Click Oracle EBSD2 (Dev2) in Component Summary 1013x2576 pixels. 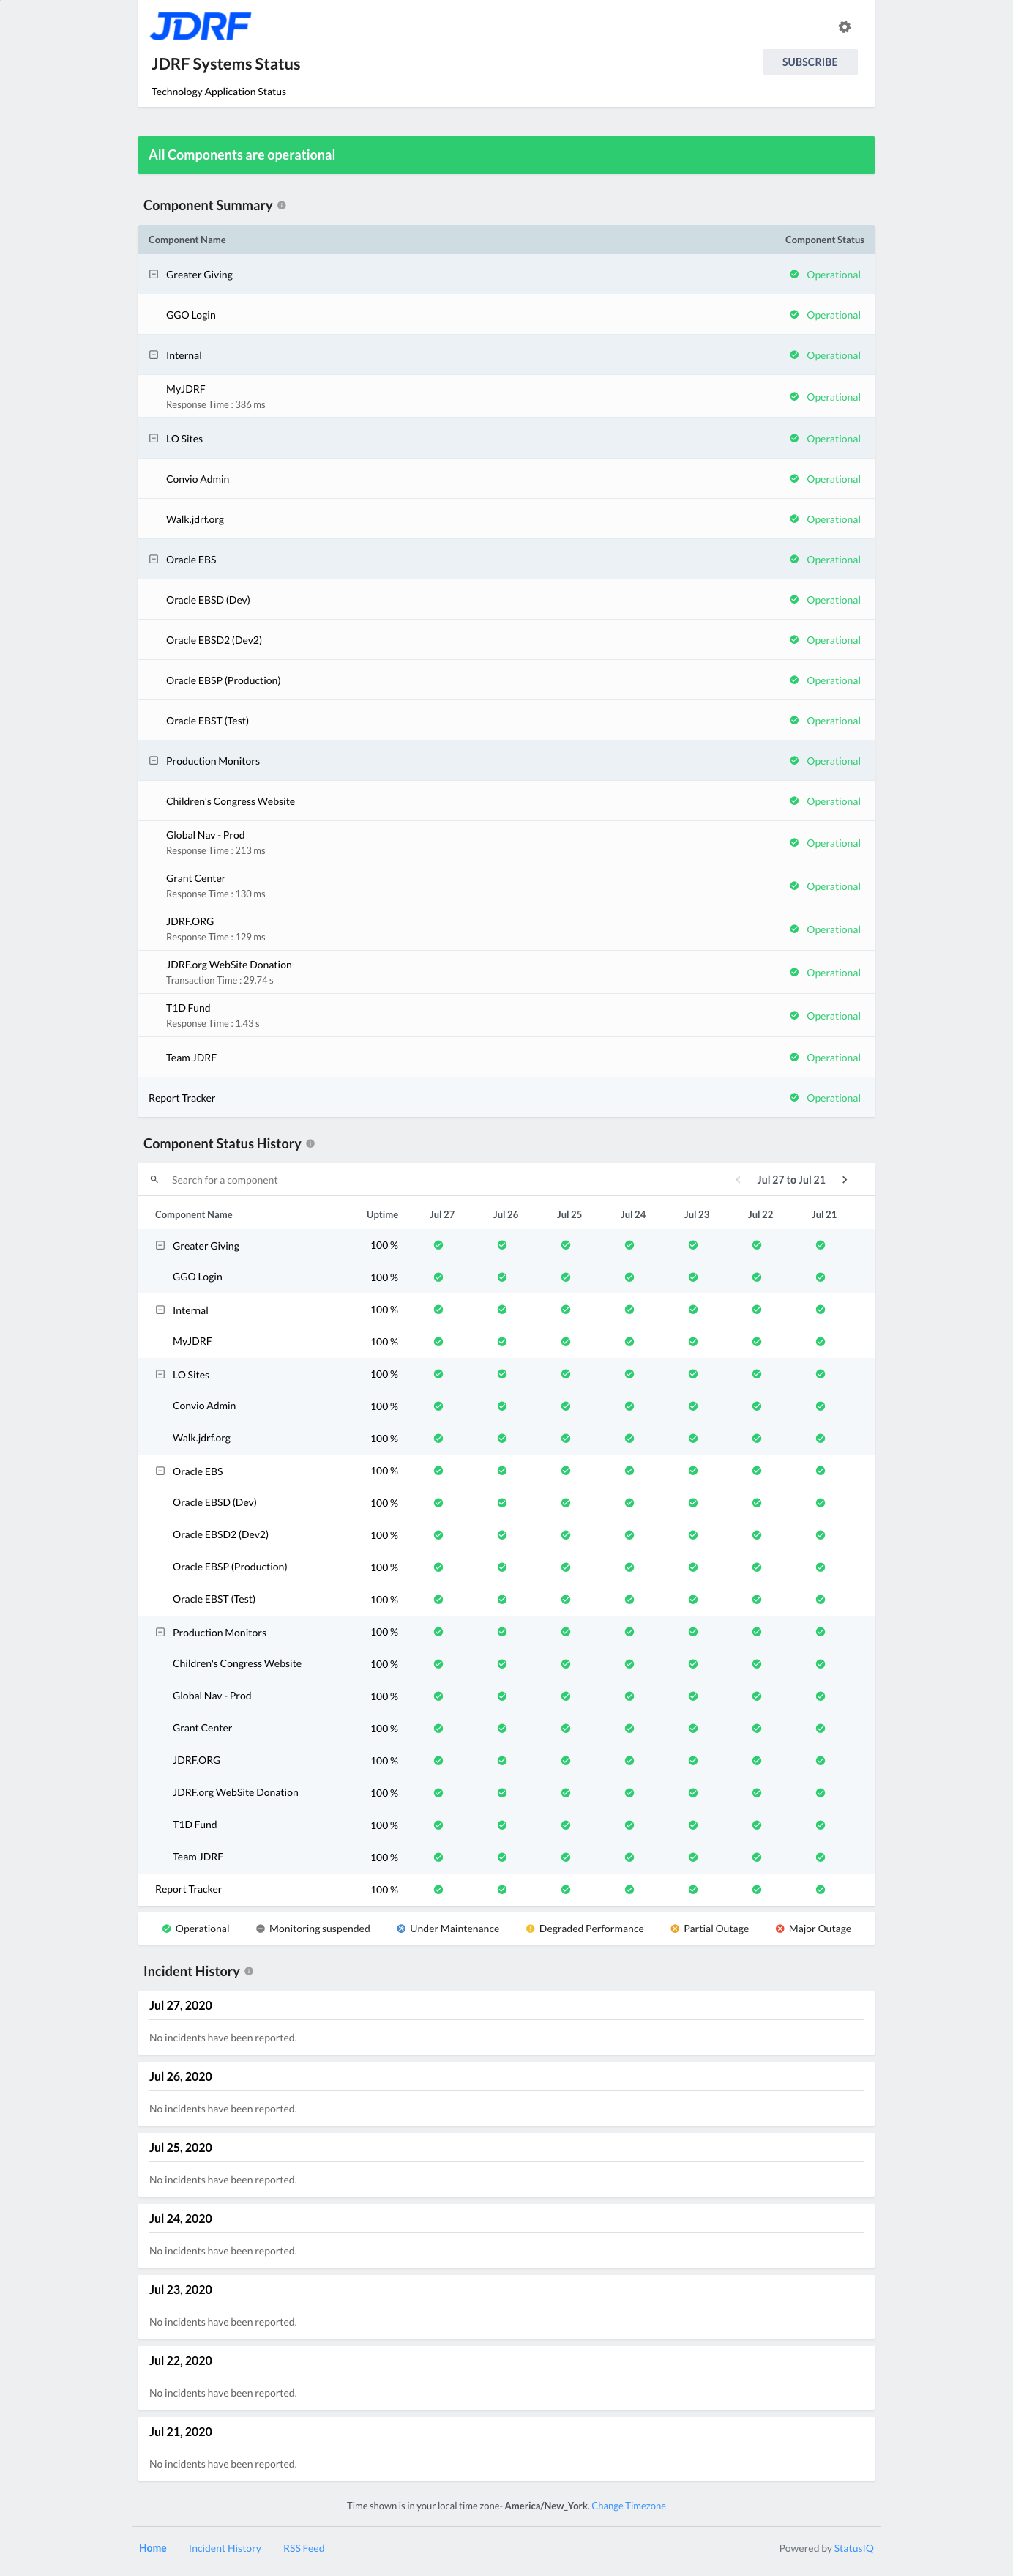214,640
